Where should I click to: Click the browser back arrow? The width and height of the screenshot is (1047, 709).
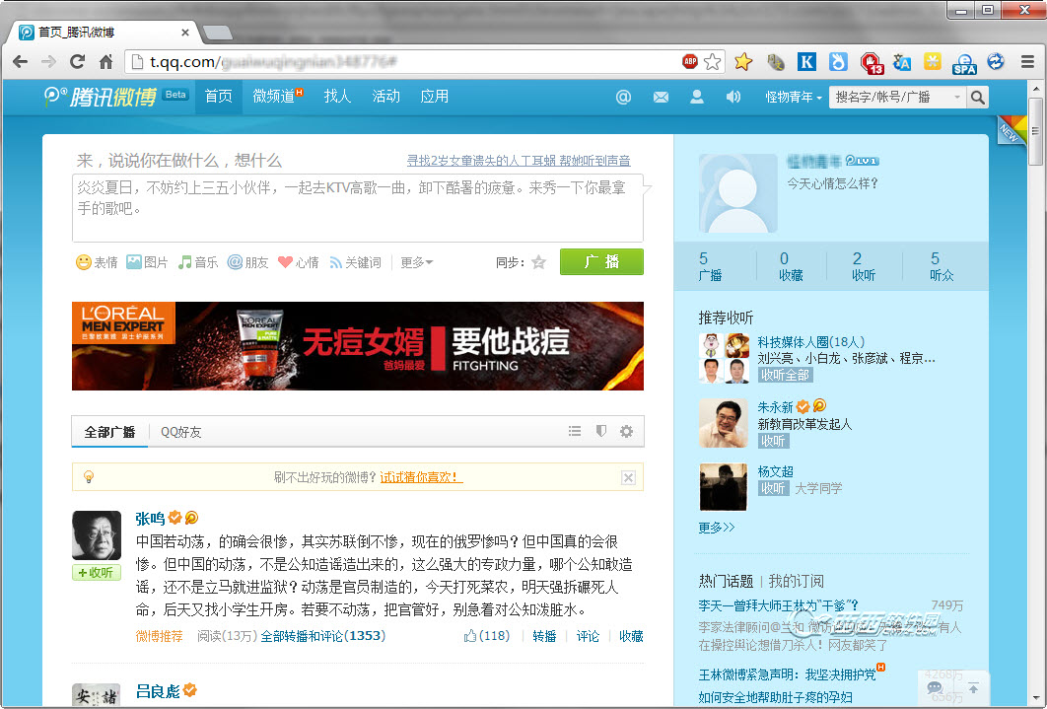coord(20,62)
